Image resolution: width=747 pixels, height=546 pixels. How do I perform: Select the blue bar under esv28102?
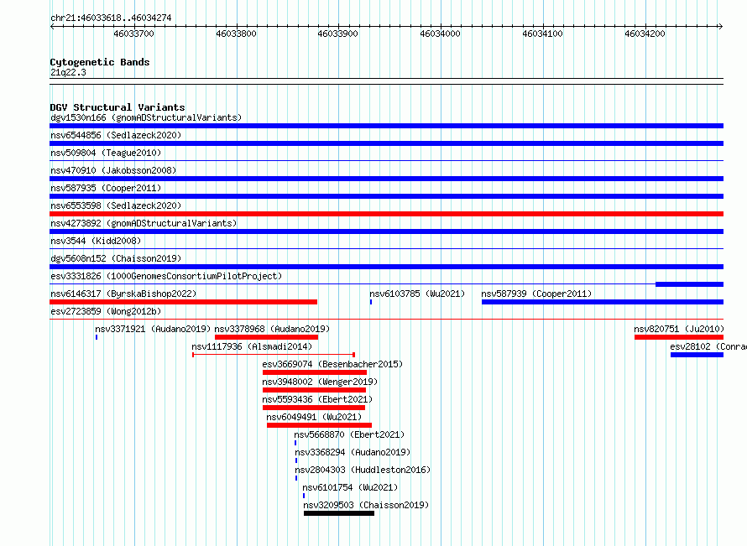pyautogui.click(x=697, y=355)
